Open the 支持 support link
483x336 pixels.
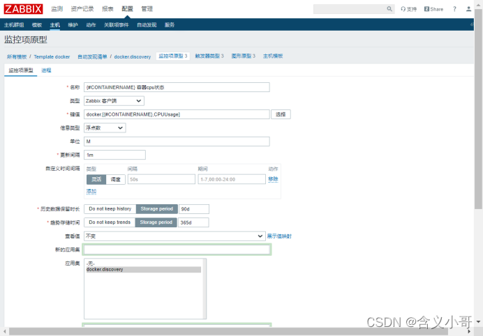(408, 9)
